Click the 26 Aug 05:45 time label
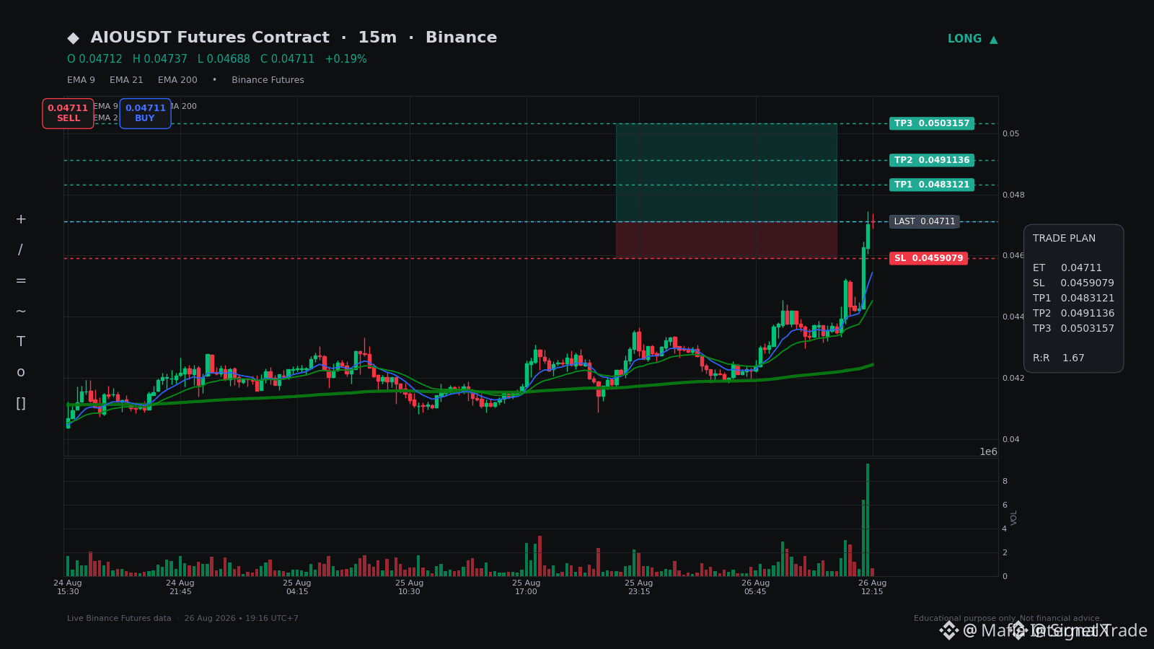The height and width of the screenshot is (649, 1154). [x=756, y=588]
